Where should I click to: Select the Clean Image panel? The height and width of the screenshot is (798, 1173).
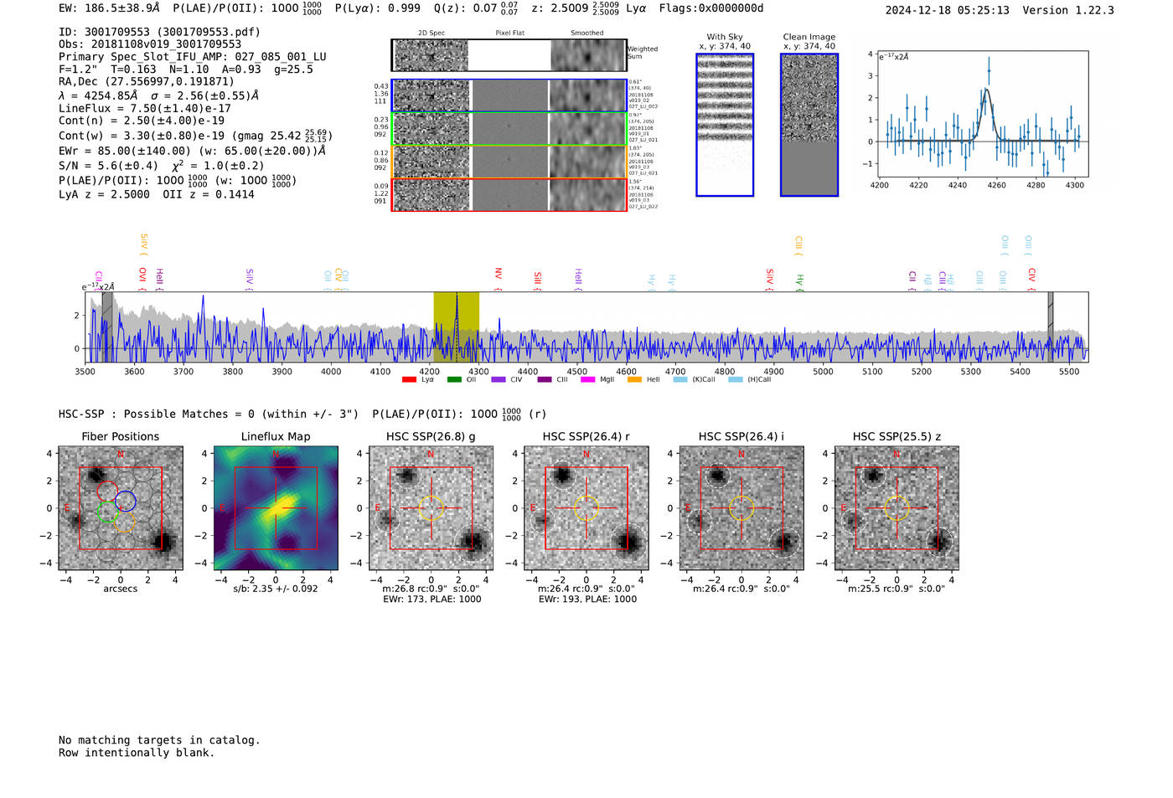tap(809, 125)
